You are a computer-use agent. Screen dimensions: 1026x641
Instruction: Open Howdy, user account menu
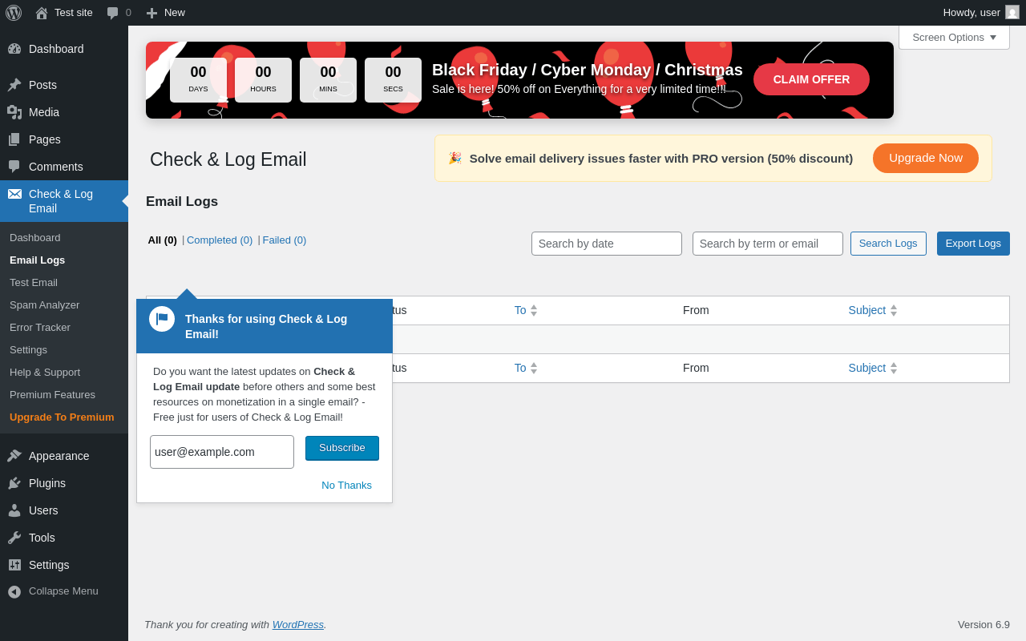coord(981,13)
